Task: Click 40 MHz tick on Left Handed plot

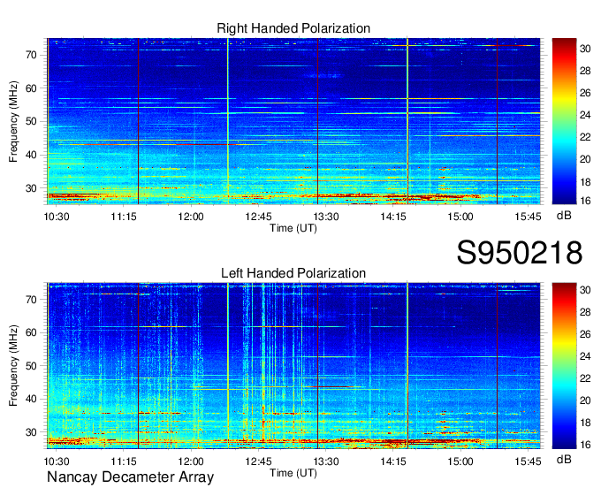Action: (32, 400)
